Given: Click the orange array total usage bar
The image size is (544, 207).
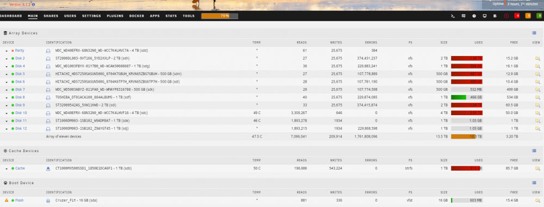Looking at the screenshot, I should coord(467,136).
